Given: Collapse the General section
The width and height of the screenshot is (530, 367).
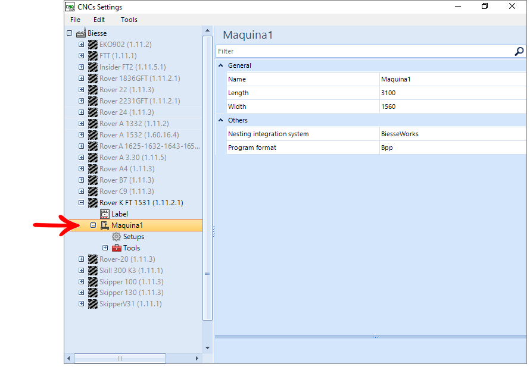Looking at the screenshot, I should click(x=221, y=65).
